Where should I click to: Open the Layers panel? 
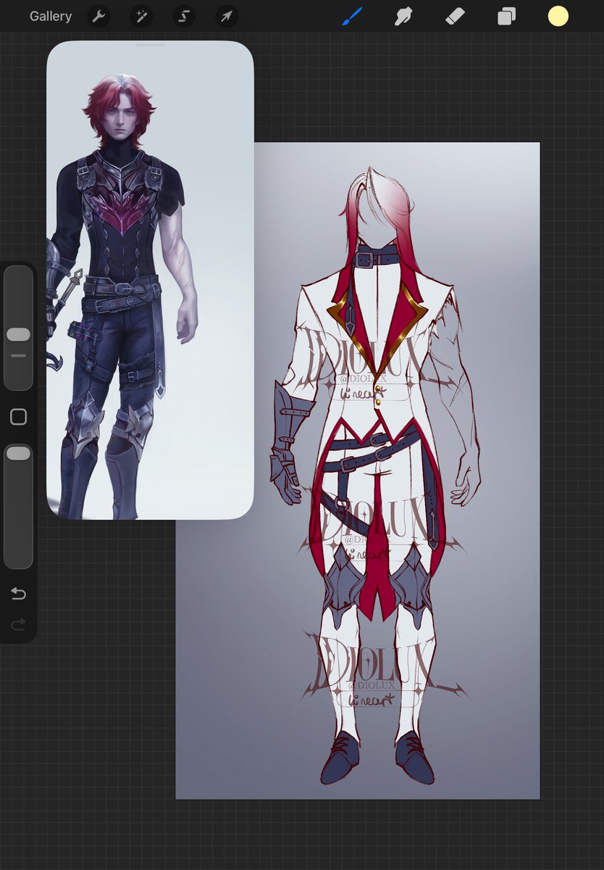click(506, 16)
